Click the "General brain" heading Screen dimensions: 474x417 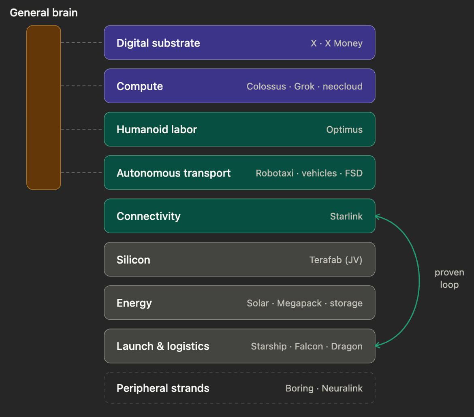coord(44,13)
